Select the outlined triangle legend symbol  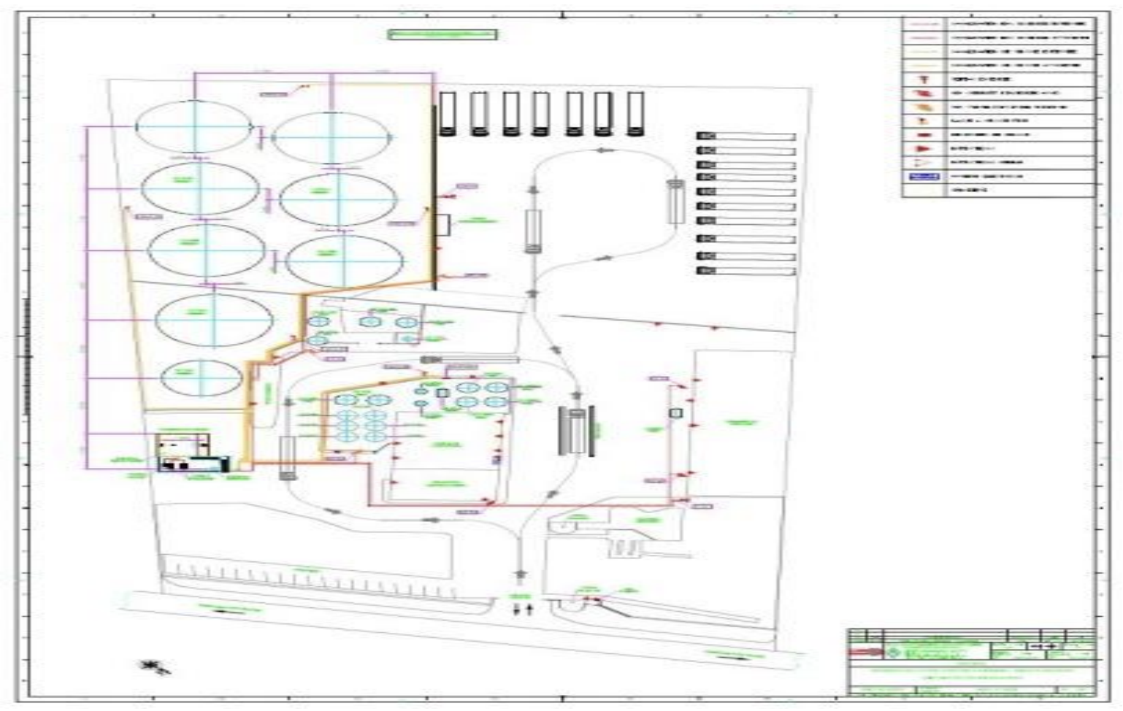click(x=924, y=163)
